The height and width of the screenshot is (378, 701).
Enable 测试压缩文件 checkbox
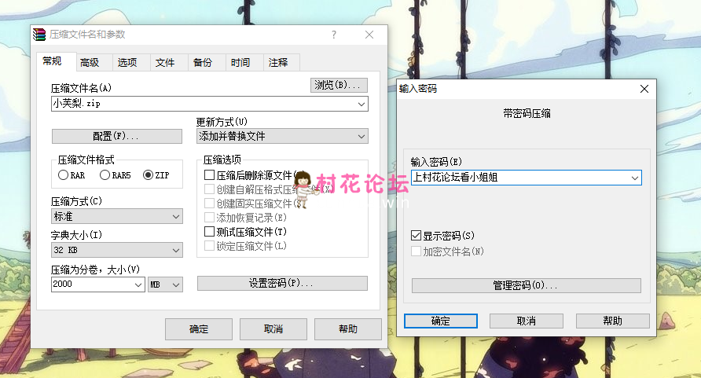[x=209, y=232]
